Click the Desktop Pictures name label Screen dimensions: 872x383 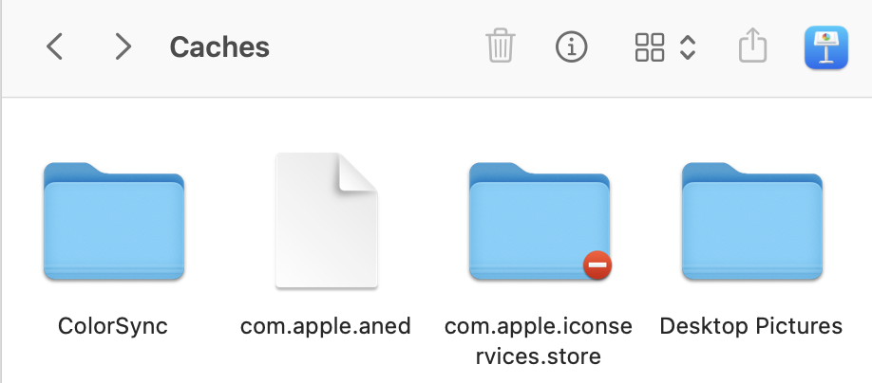pyautogui.click(x=751, y=326)
